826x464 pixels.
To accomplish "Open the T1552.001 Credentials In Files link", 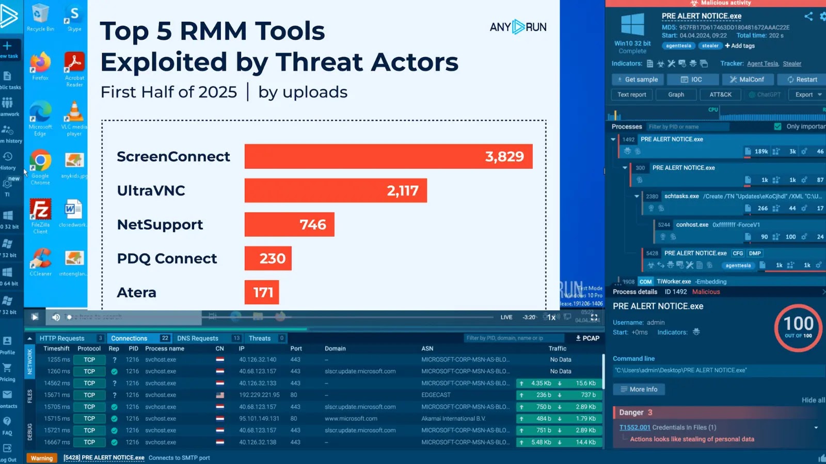I will pyautogui.click(x=634, y=427).
